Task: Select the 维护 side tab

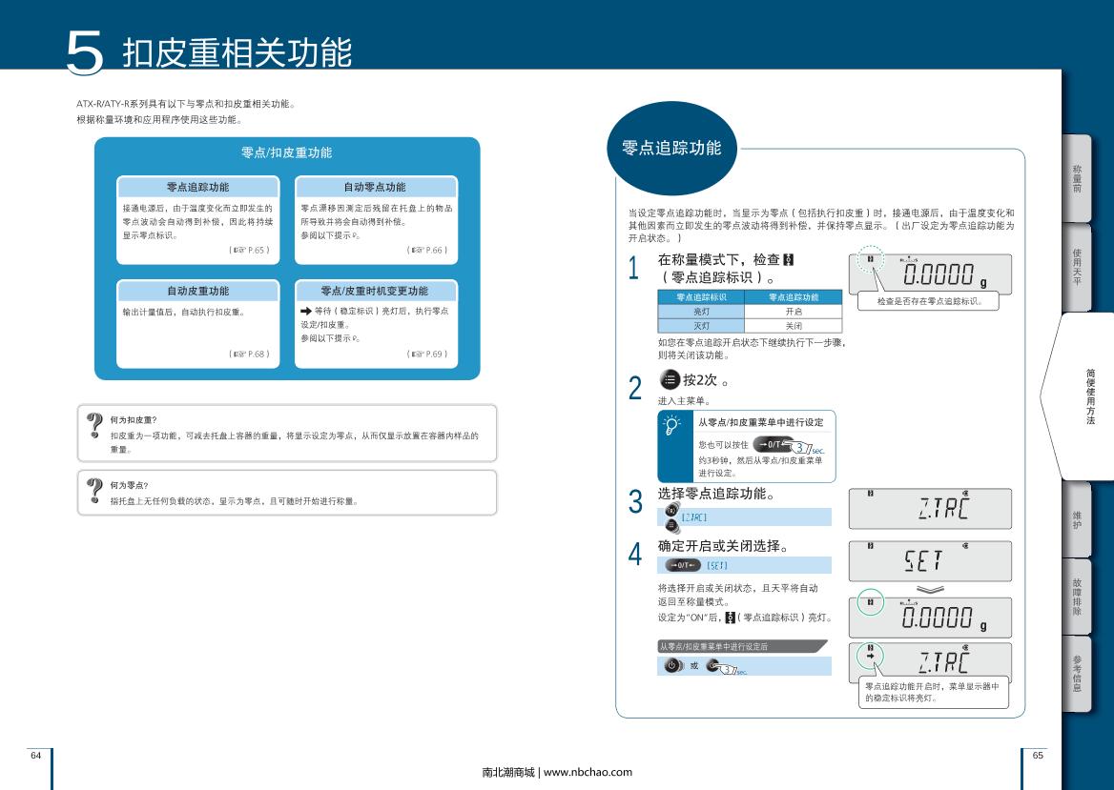Action: click(x=1077, y=520)
